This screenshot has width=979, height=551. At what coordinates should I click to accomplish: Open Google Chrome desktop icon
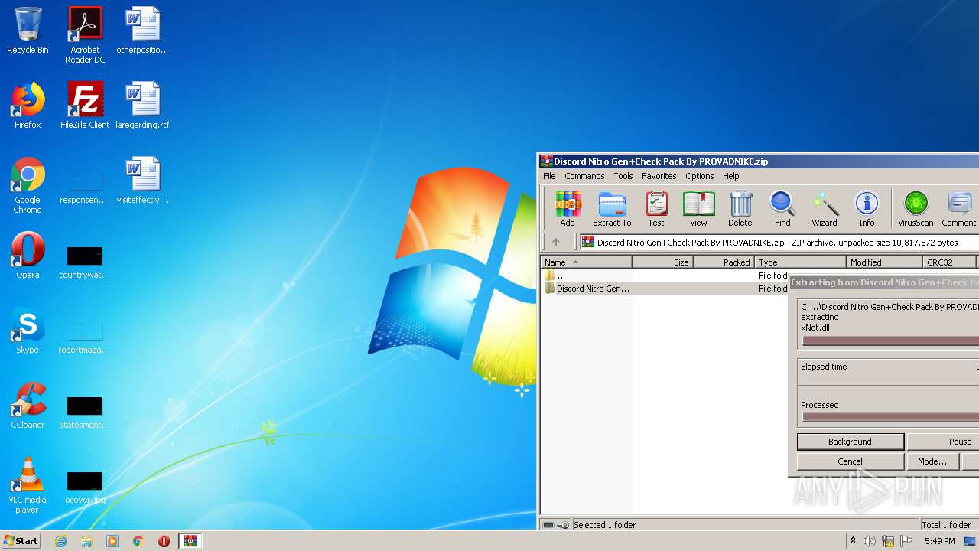coord(28,185)
